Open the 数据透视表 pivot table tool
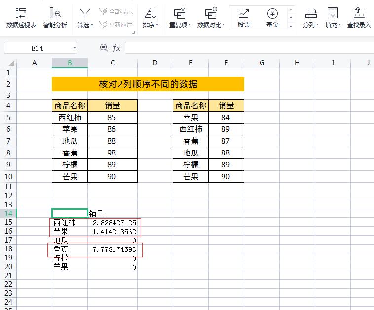Viewport: 374px width, 310px height. pos(21,18)
